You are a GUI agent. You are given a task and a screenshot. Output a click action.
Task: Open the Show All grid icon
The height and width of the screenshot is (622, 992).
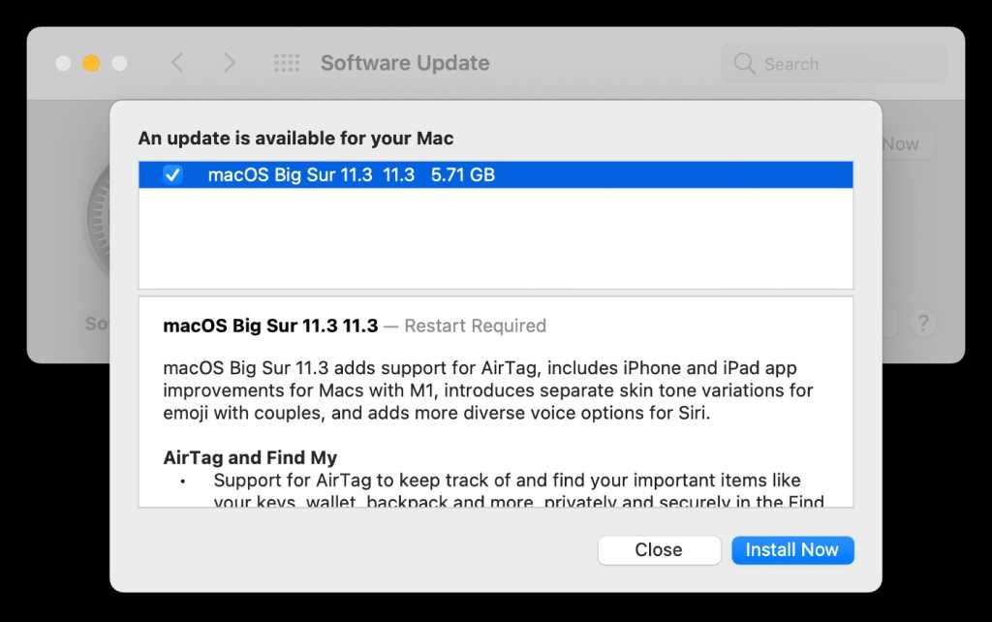point(287,63)
